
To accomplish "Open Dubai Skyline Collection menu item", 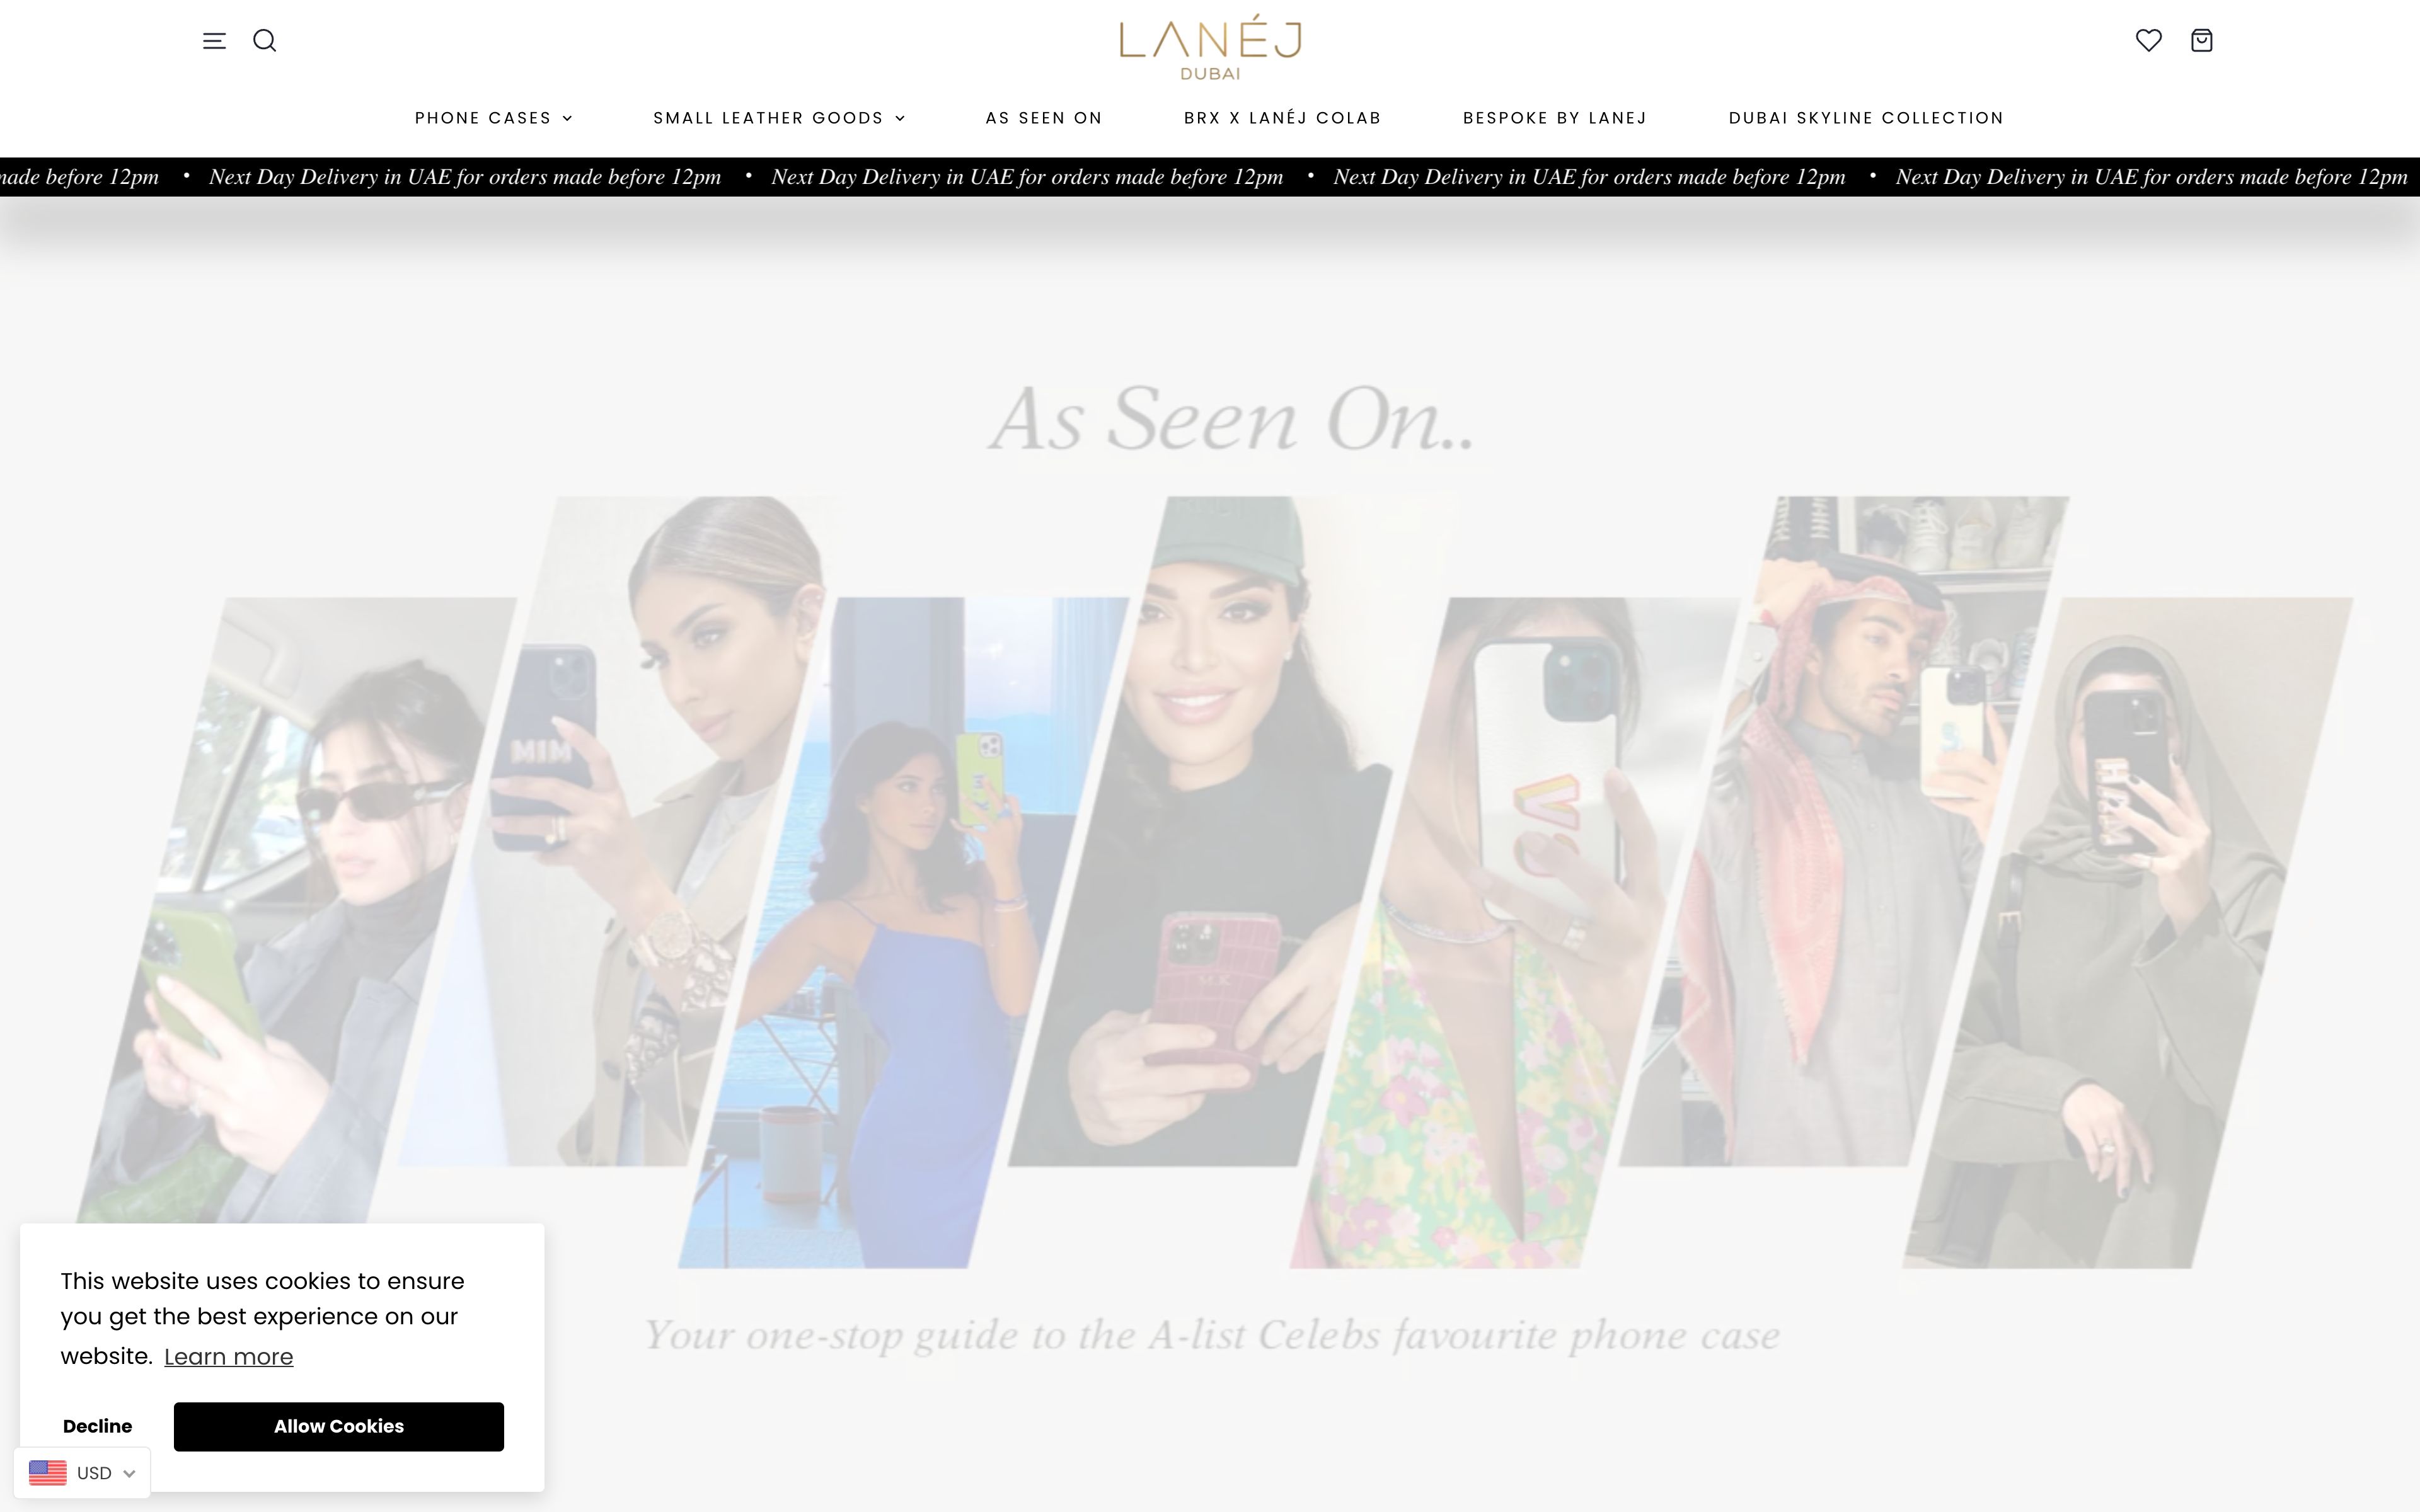I will [x=1866, y=118].
